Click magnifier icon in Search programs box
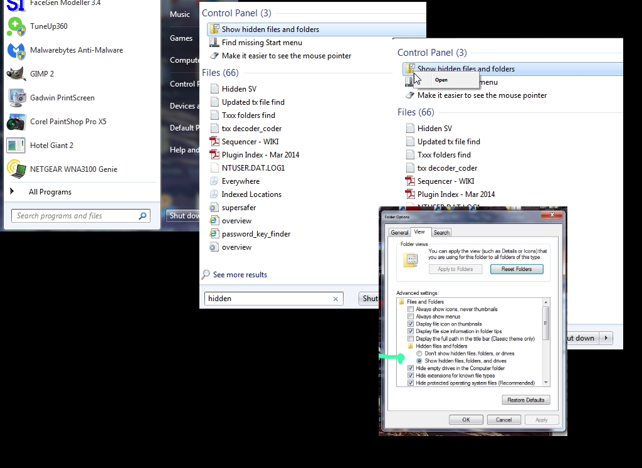Image resolution: width=642 pixels, height=468 pixels. click(142, 216)
